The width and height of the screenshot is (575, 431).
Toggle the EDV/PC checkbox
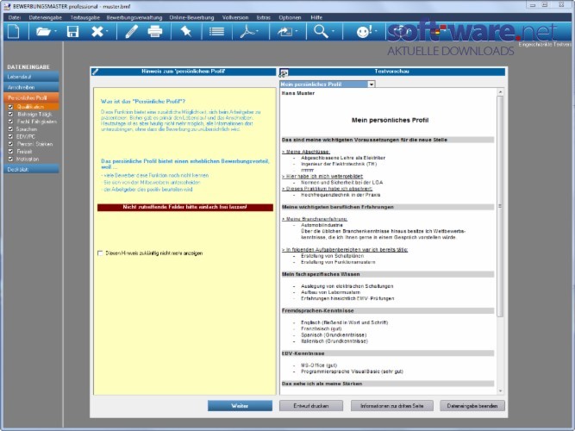click(x=10, y=136)
